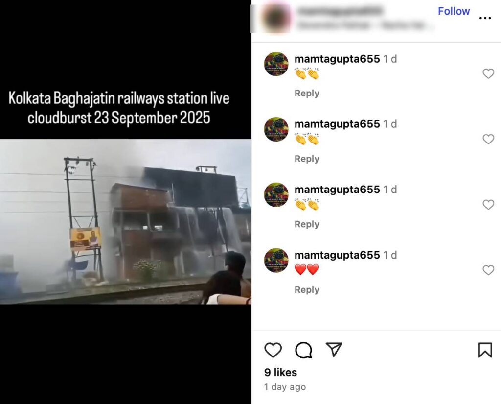The image size is (501, 404).
Task: Reply to the third mamtagupta655 comment
Action: point(307,224)
